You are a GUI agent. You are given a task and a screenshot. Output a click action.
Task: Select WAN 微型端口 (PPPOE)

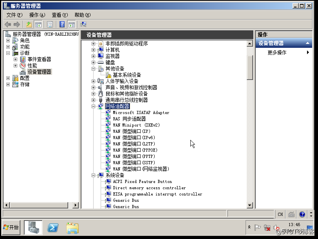[x=135, y=150]
